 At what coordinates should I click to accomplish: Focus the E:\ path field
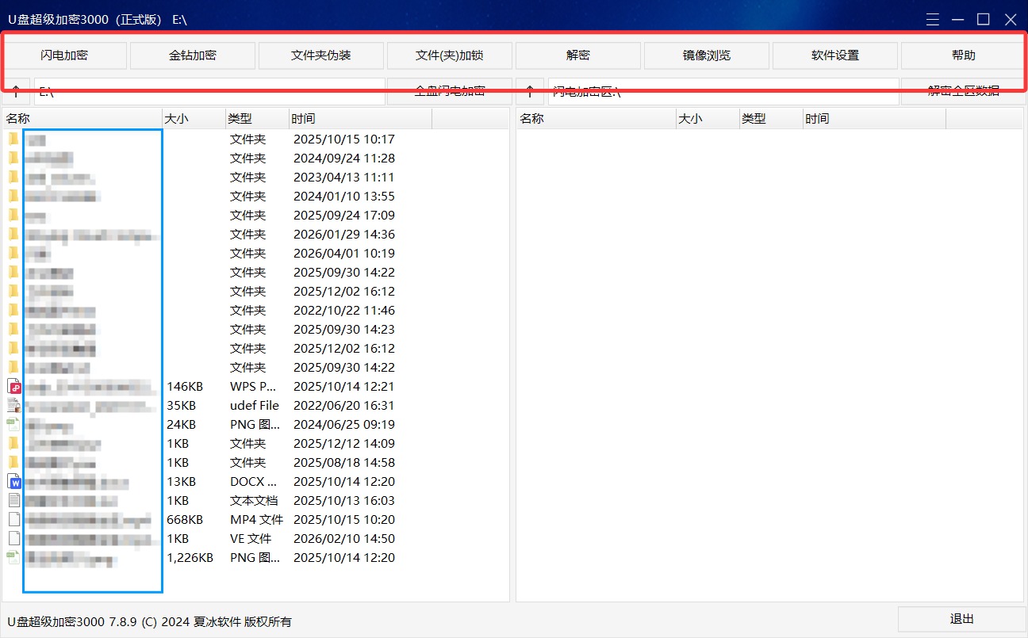[x=209, y=91]
